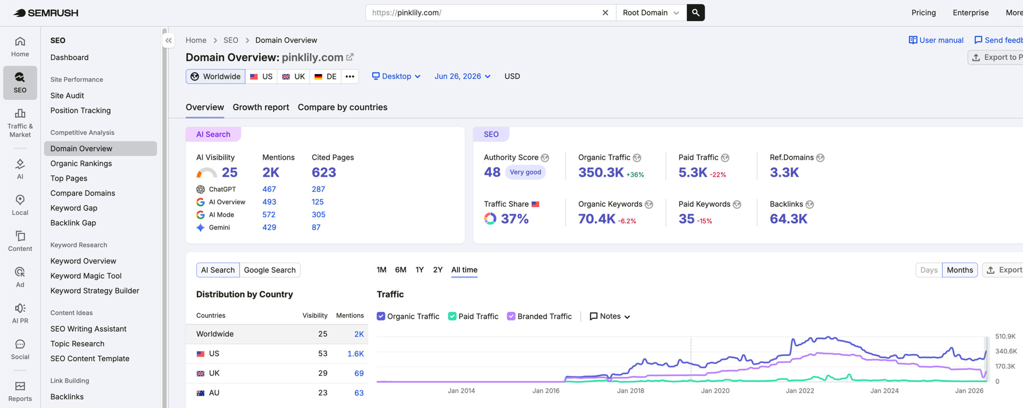
Task: Toggle Branded Traffic checkbox
Action: pyautogui.click(x=511, y=316)
